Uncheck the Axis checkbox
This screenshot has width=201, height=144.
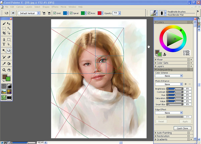(x=89, y=13)
